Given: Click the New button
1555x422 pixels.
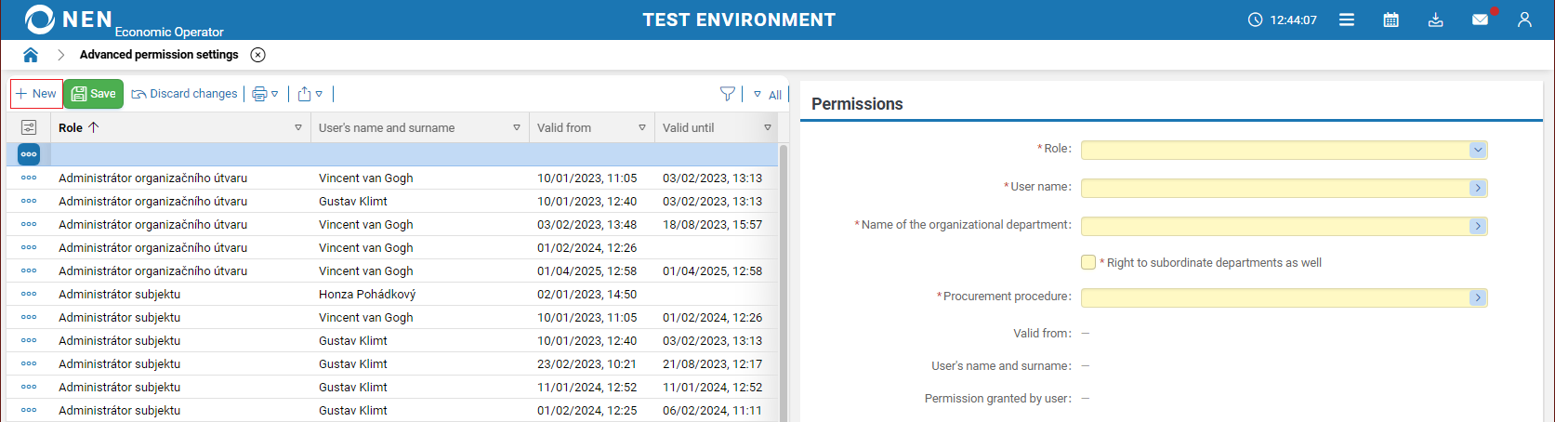Looking at the screenshot, I should (x=36, y=94).
